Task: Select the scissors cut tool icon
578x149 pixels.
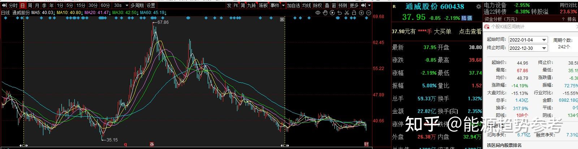Action: (346, 13)
